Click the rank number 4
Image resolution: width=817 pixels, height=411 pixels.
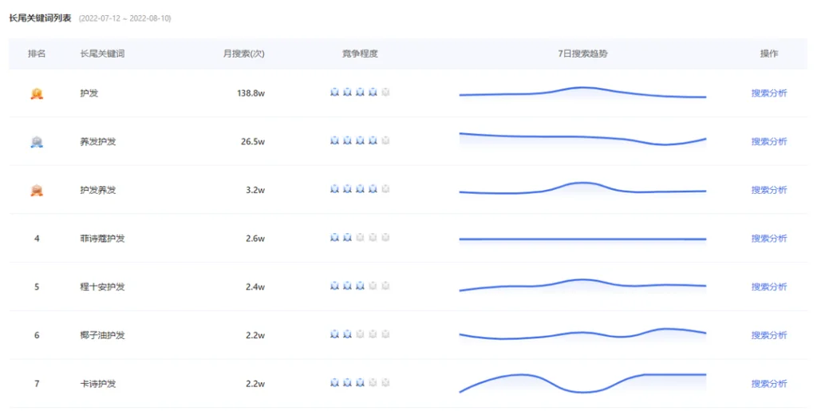coord(37,239)
